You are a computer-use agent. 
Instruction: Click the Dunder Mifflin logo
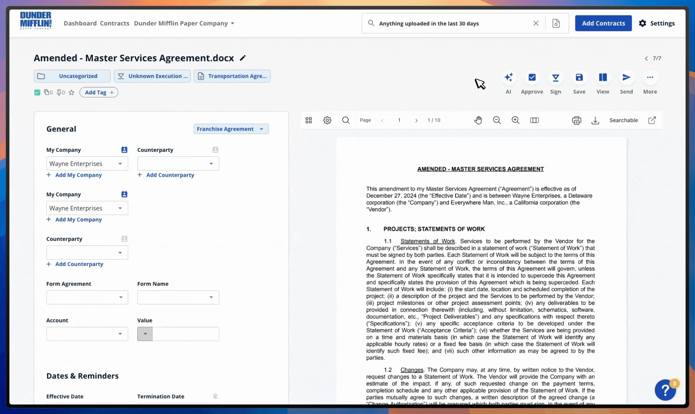tap(36, 20)
